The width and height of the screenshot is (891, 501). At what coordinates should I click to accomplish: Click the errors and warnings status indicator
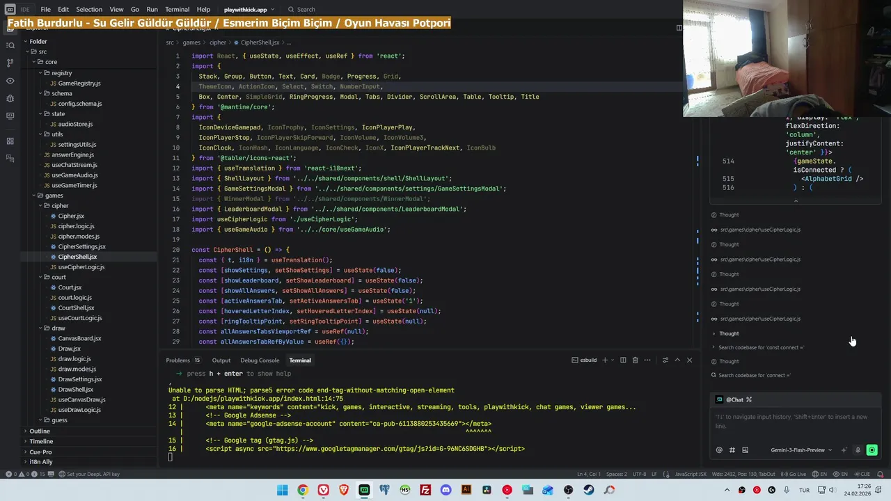click(26, 474)
